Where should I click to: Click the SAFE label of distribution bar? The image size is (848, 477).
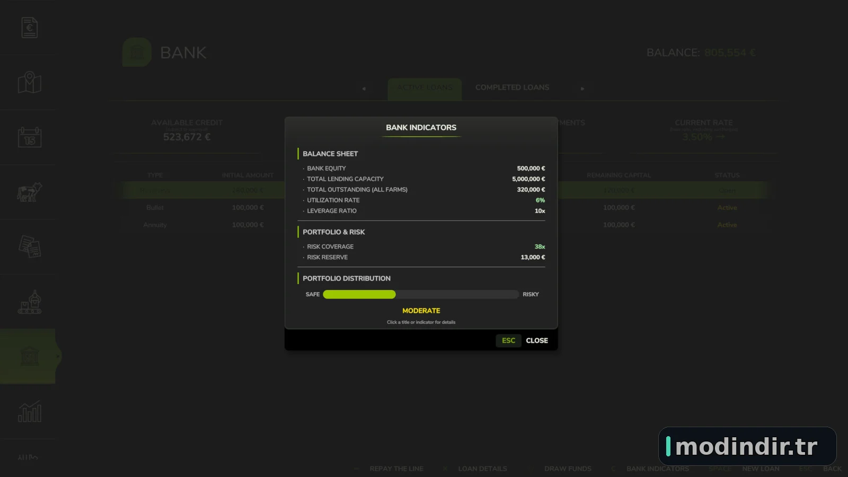point(313,294)
